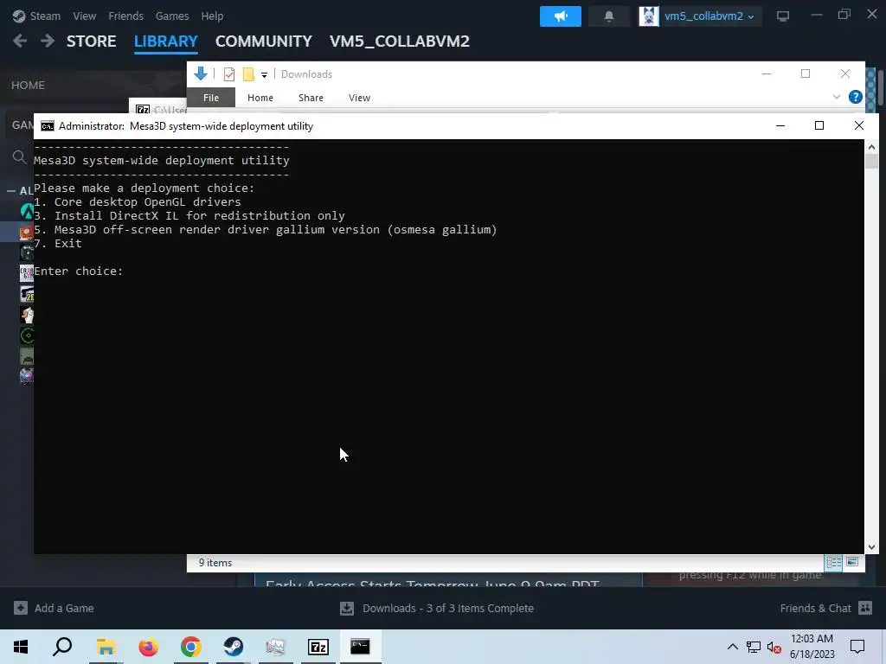Expand the Explorer ribbon chevron
The width and height of the screenshot is (886, 664).
(x=837, y=97)
